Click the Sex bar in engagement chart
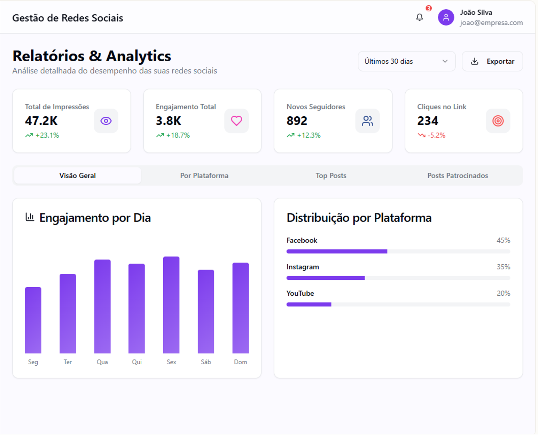 tap(171, 305)
